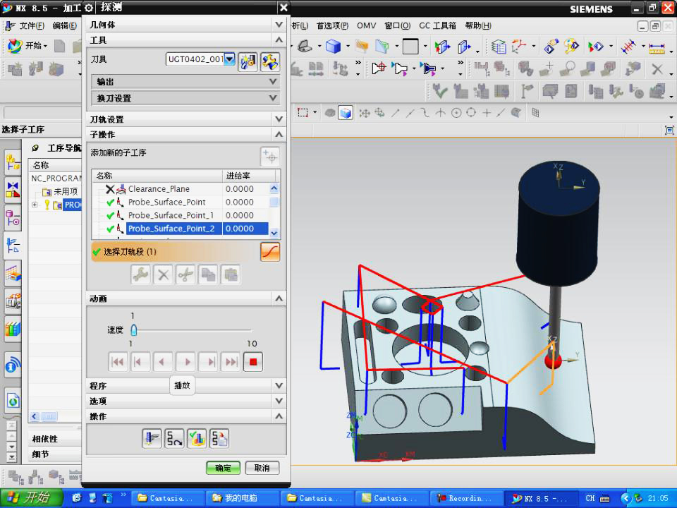
Task: Cancel the dialog with 取消
Action: point(262,468)
